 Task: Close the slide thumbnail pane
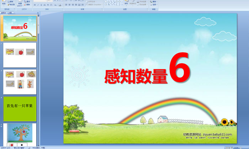click(x=38, y=13)
